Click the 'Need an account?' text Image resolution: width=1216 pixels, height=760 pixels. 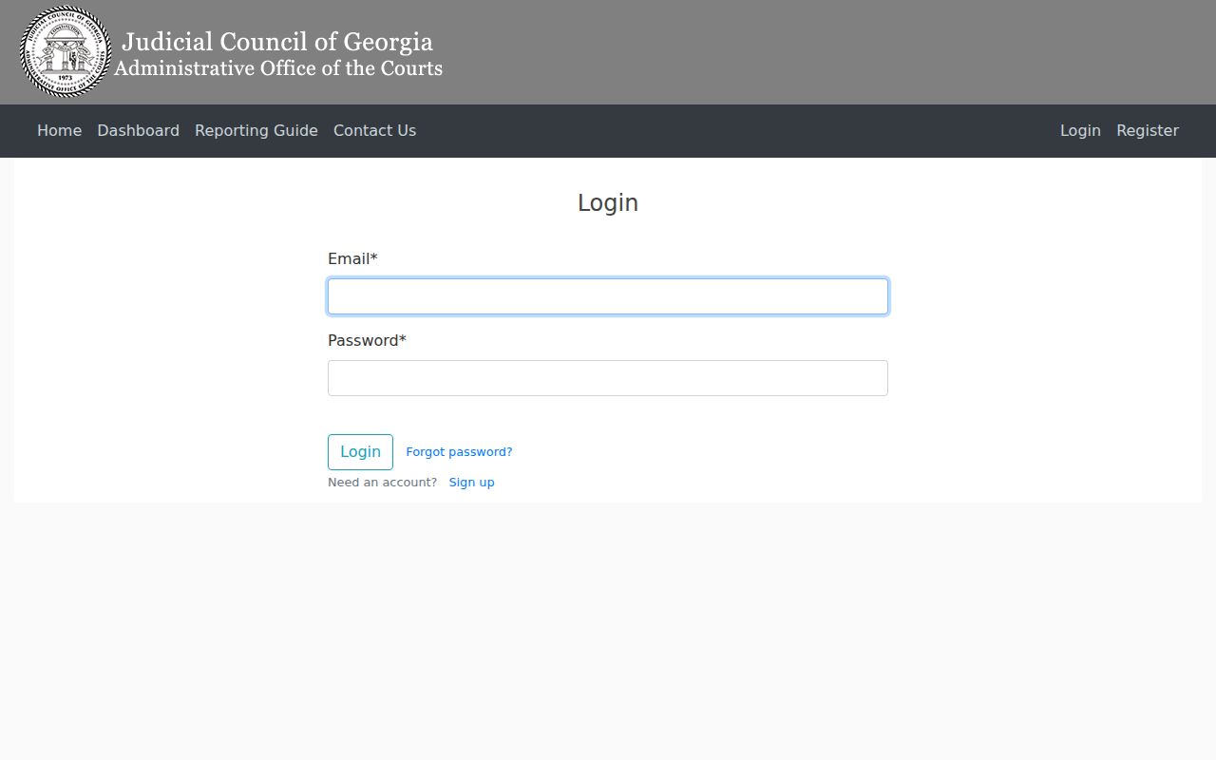click(382, 483)
